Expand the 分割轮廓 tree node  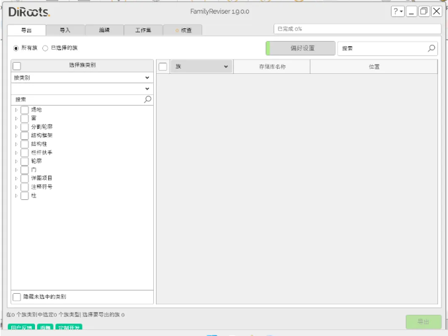pyautogui.click(x=17, y=127)
